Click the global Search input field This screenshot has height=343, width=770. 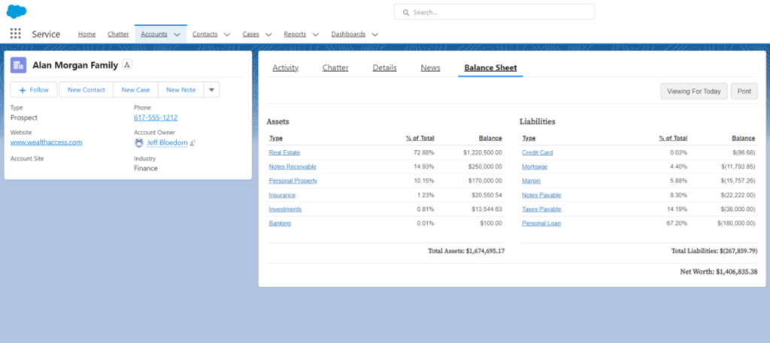(494, 12)
